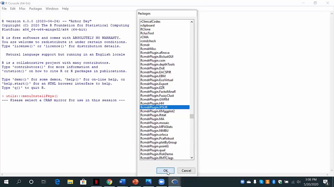
Task: Select RcmdrMisc package
Action: (165, 49)
